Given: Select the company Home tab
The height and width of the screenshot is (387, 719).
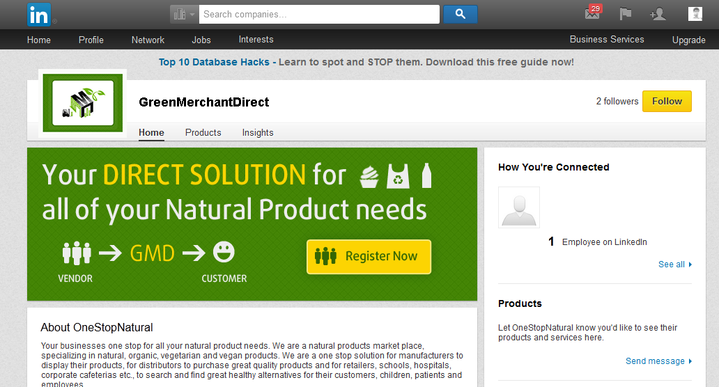Looking at the screenshot, I should pyautogui.click(x=151, y=132).
